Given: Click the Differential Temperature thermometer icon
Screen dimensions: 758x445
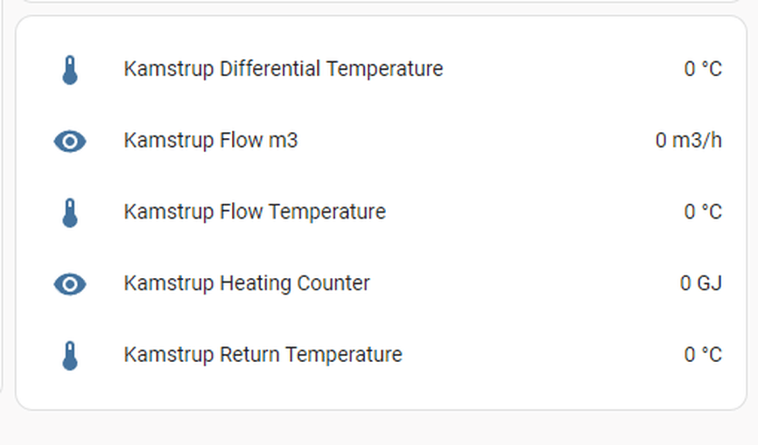Looking at the screenshot, I should pyautogui.click(x=70, y=70).
